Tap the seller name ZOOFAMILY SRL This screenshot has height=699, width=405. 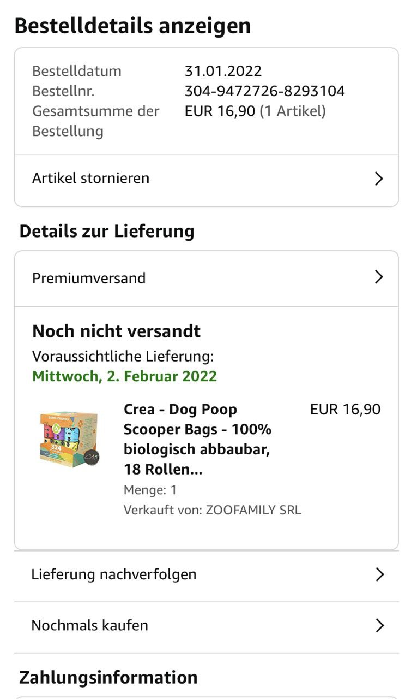point(253,510)
